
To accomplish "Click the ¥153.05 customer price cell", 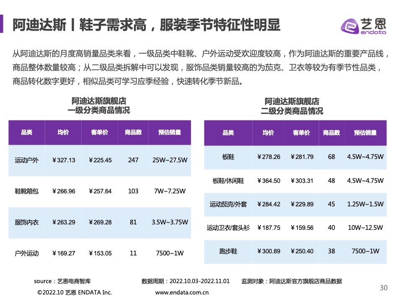I will click(100, 253).
